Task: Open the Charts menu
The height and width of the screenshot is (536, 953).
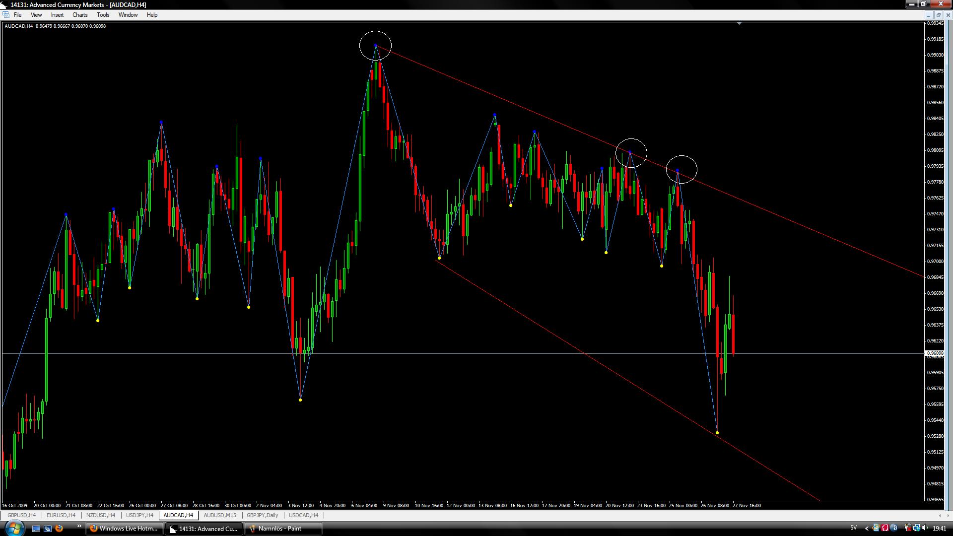Action: [79, 15]
